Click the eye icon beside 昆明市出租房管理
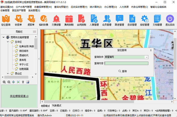Viewport: 177px width, 117px height. pos(8,37)
